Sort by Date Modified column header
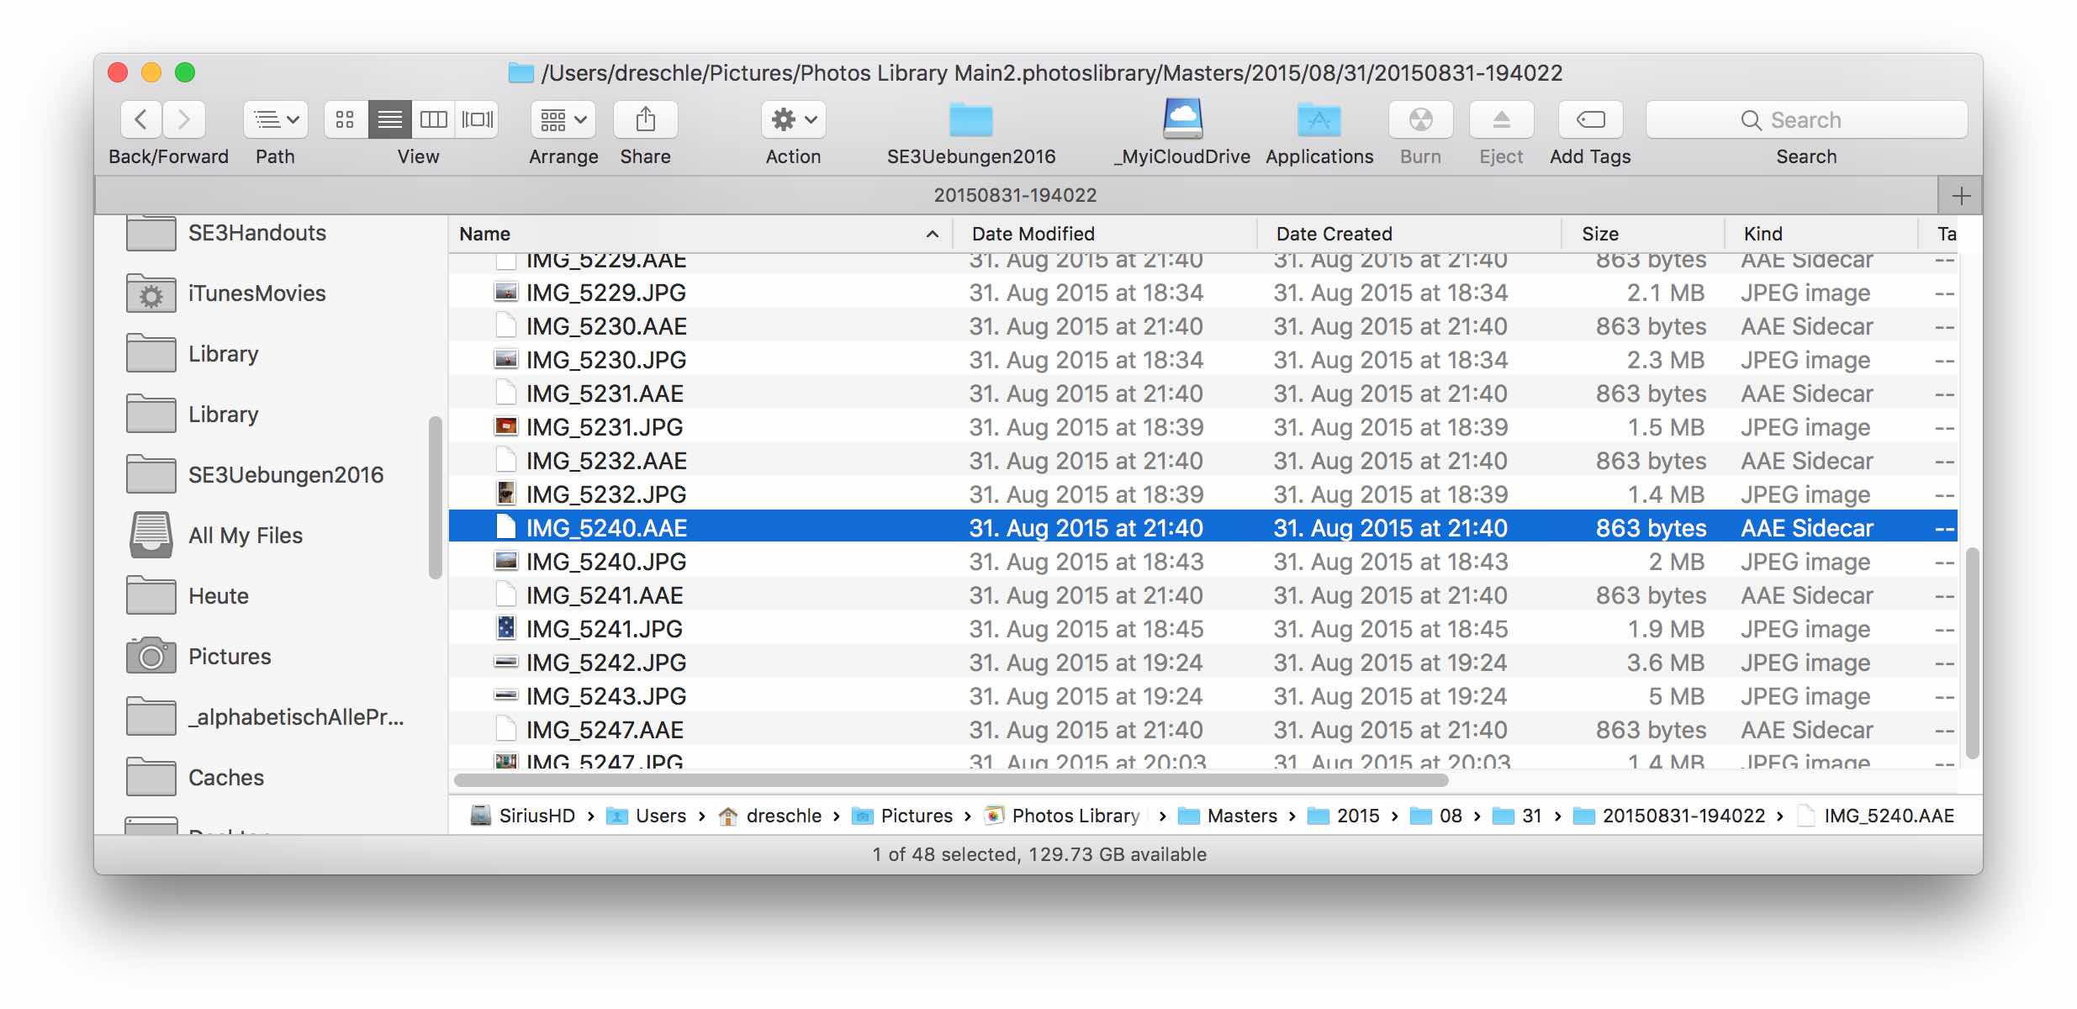The height and width of the screenshot is (1009, 2077). click(1033, 234)
